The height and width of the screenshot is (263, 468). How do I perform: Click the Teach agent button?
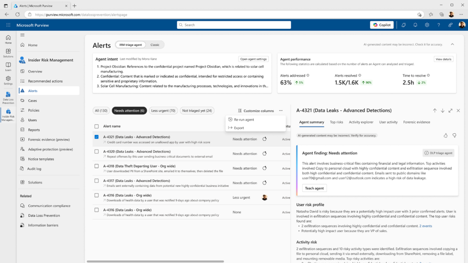[x=314, y=188]
